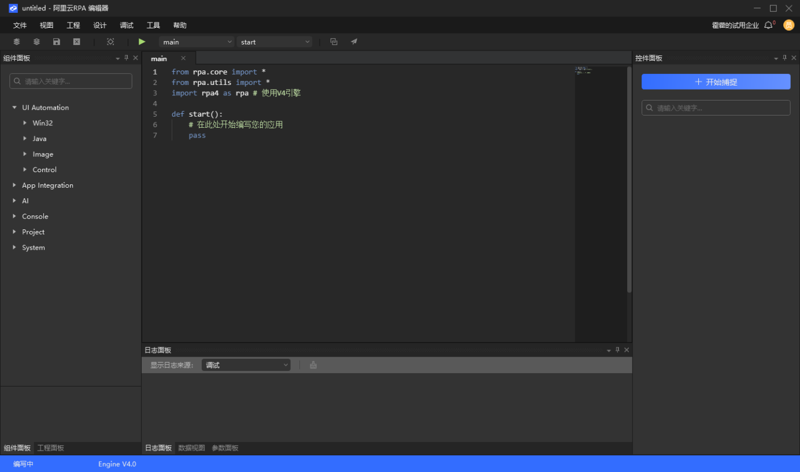Open 组件面板 panel options arrow

[x=118, y=58]
